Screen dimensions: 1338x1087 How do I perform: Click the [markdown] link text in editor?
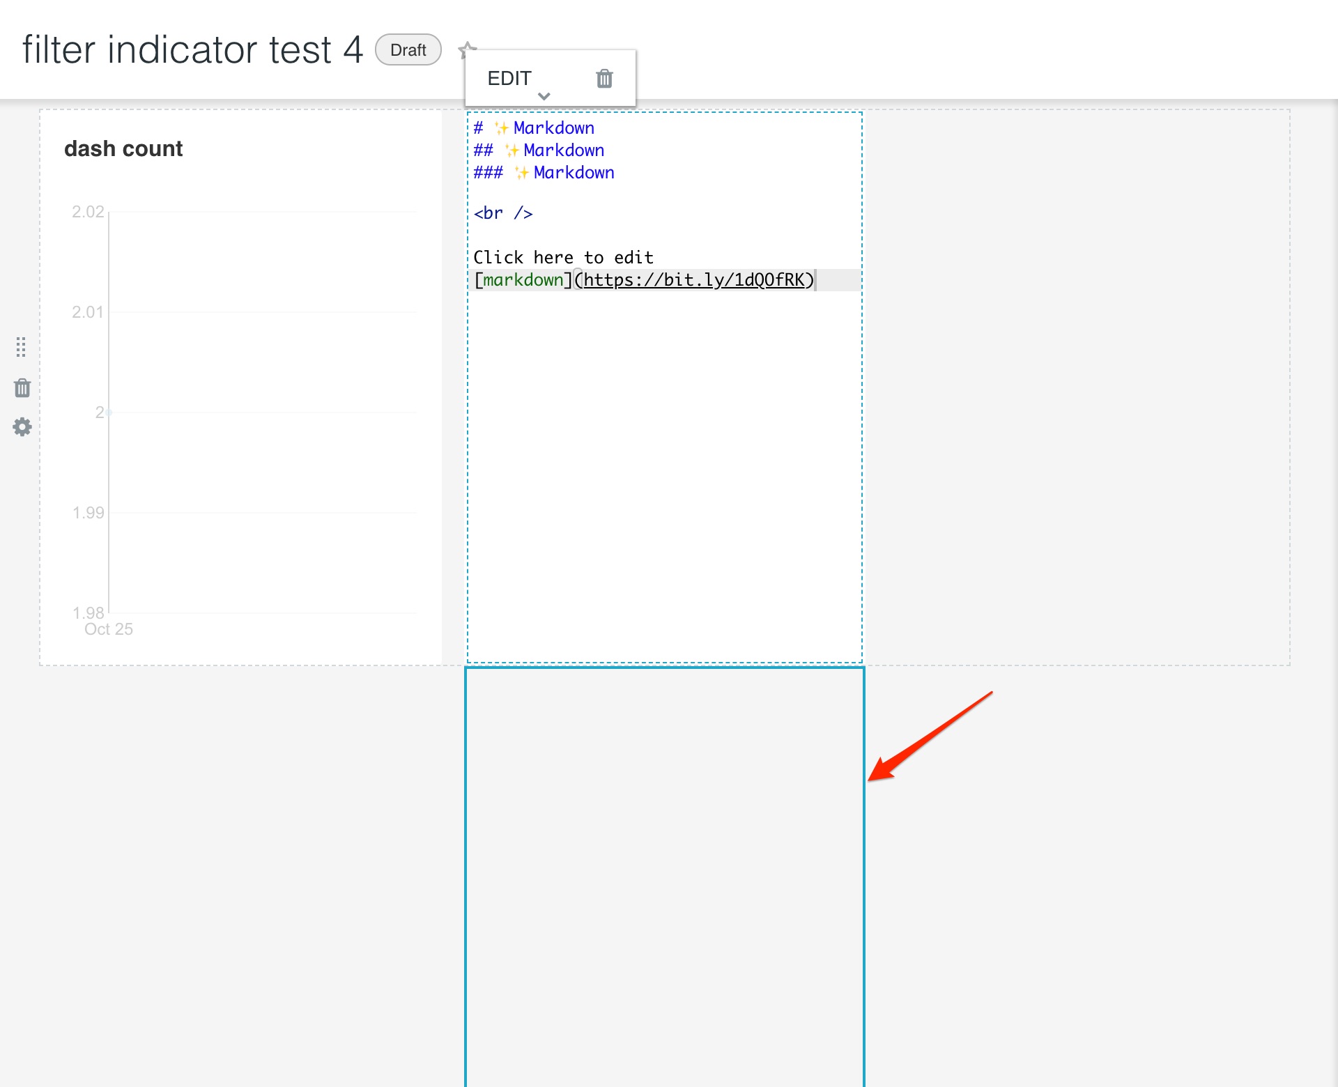[x=523, y=279]
